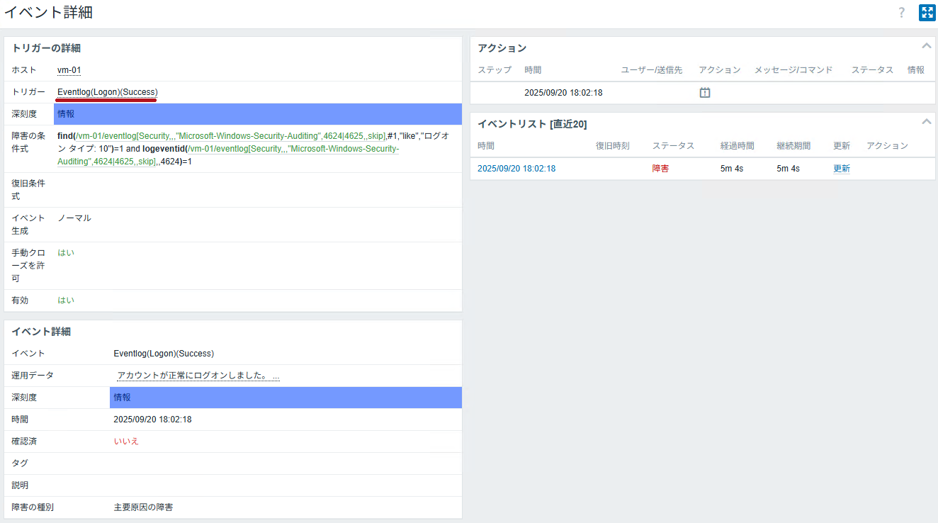Open event time link in イベントリスト
The height and width of the screenshot is (523, 938).
coord(516,169)
